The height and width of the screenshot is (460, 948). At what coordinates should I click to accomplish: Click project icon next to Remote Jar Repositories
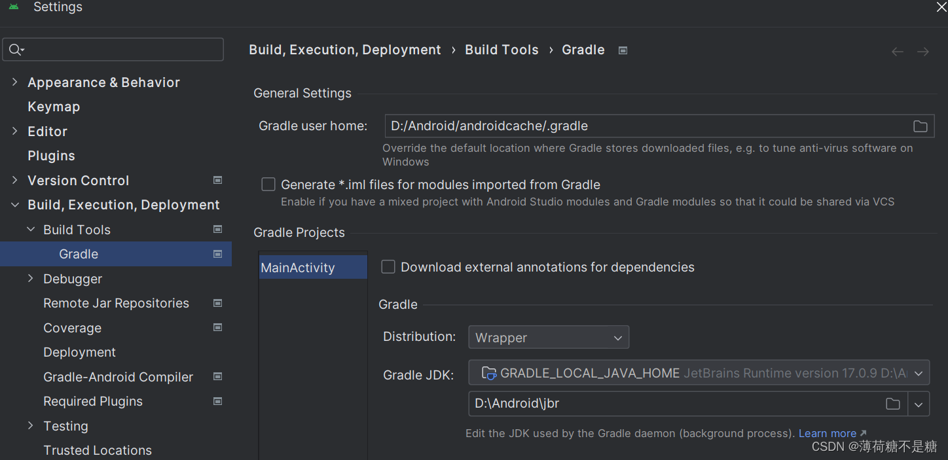218,303
